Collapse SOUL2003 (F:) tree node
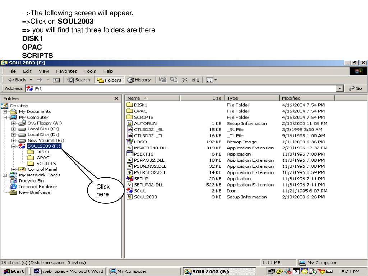Viewport: 368px width, 276px height. pos(13,146)
